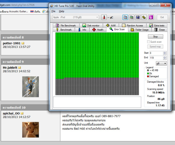Click the copy info to clipboard icon

(125, 17)
